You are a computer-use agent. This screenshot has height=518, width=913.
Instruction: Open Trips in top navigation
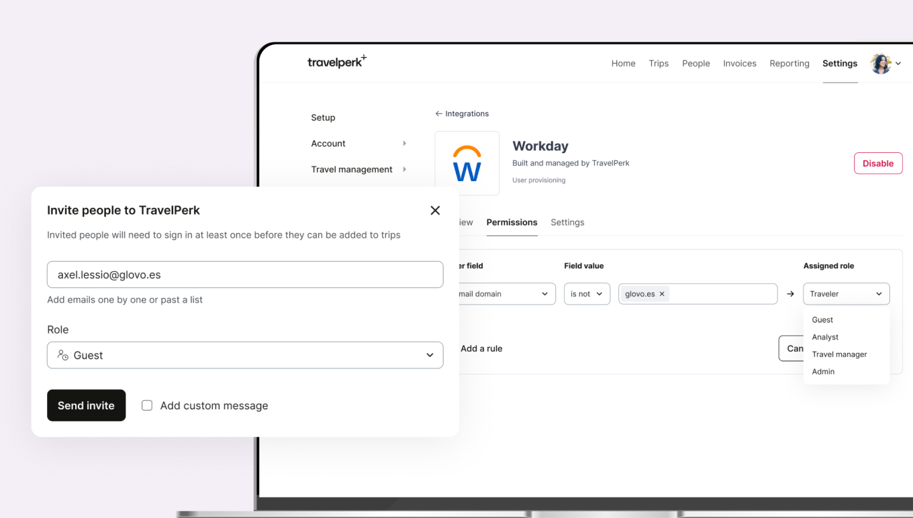coord(659,63)
